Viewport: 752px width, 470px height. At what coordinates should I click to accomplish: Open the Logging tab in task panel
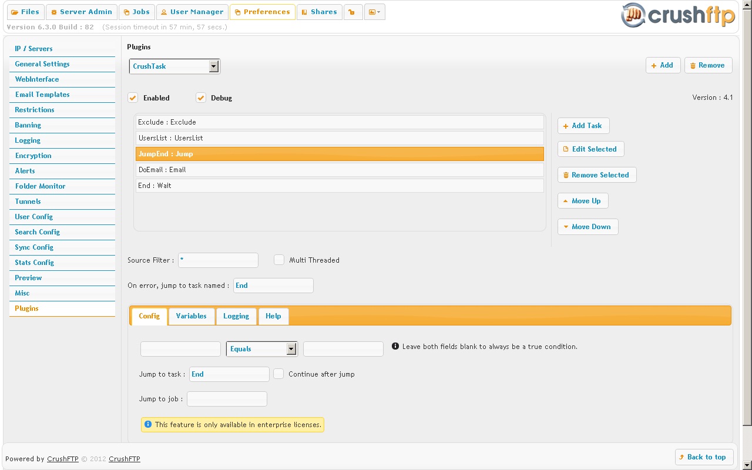(x=236, y=316)
